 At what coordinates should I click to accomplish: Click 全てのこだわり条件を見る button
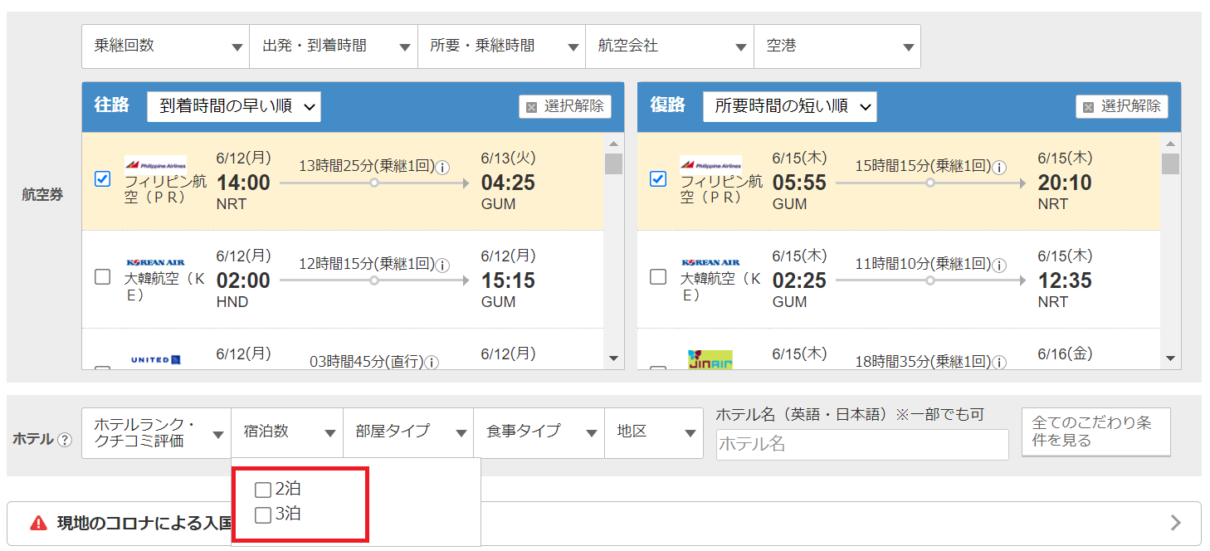pos(1095,432)
